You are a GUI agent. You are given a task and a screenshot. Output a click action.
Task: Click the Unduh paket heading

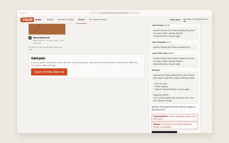click(x=38, y=58)
